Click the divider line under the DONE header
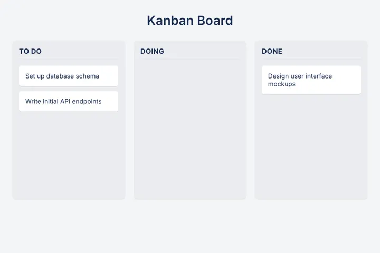380x253 pixels. pos(311,59)
